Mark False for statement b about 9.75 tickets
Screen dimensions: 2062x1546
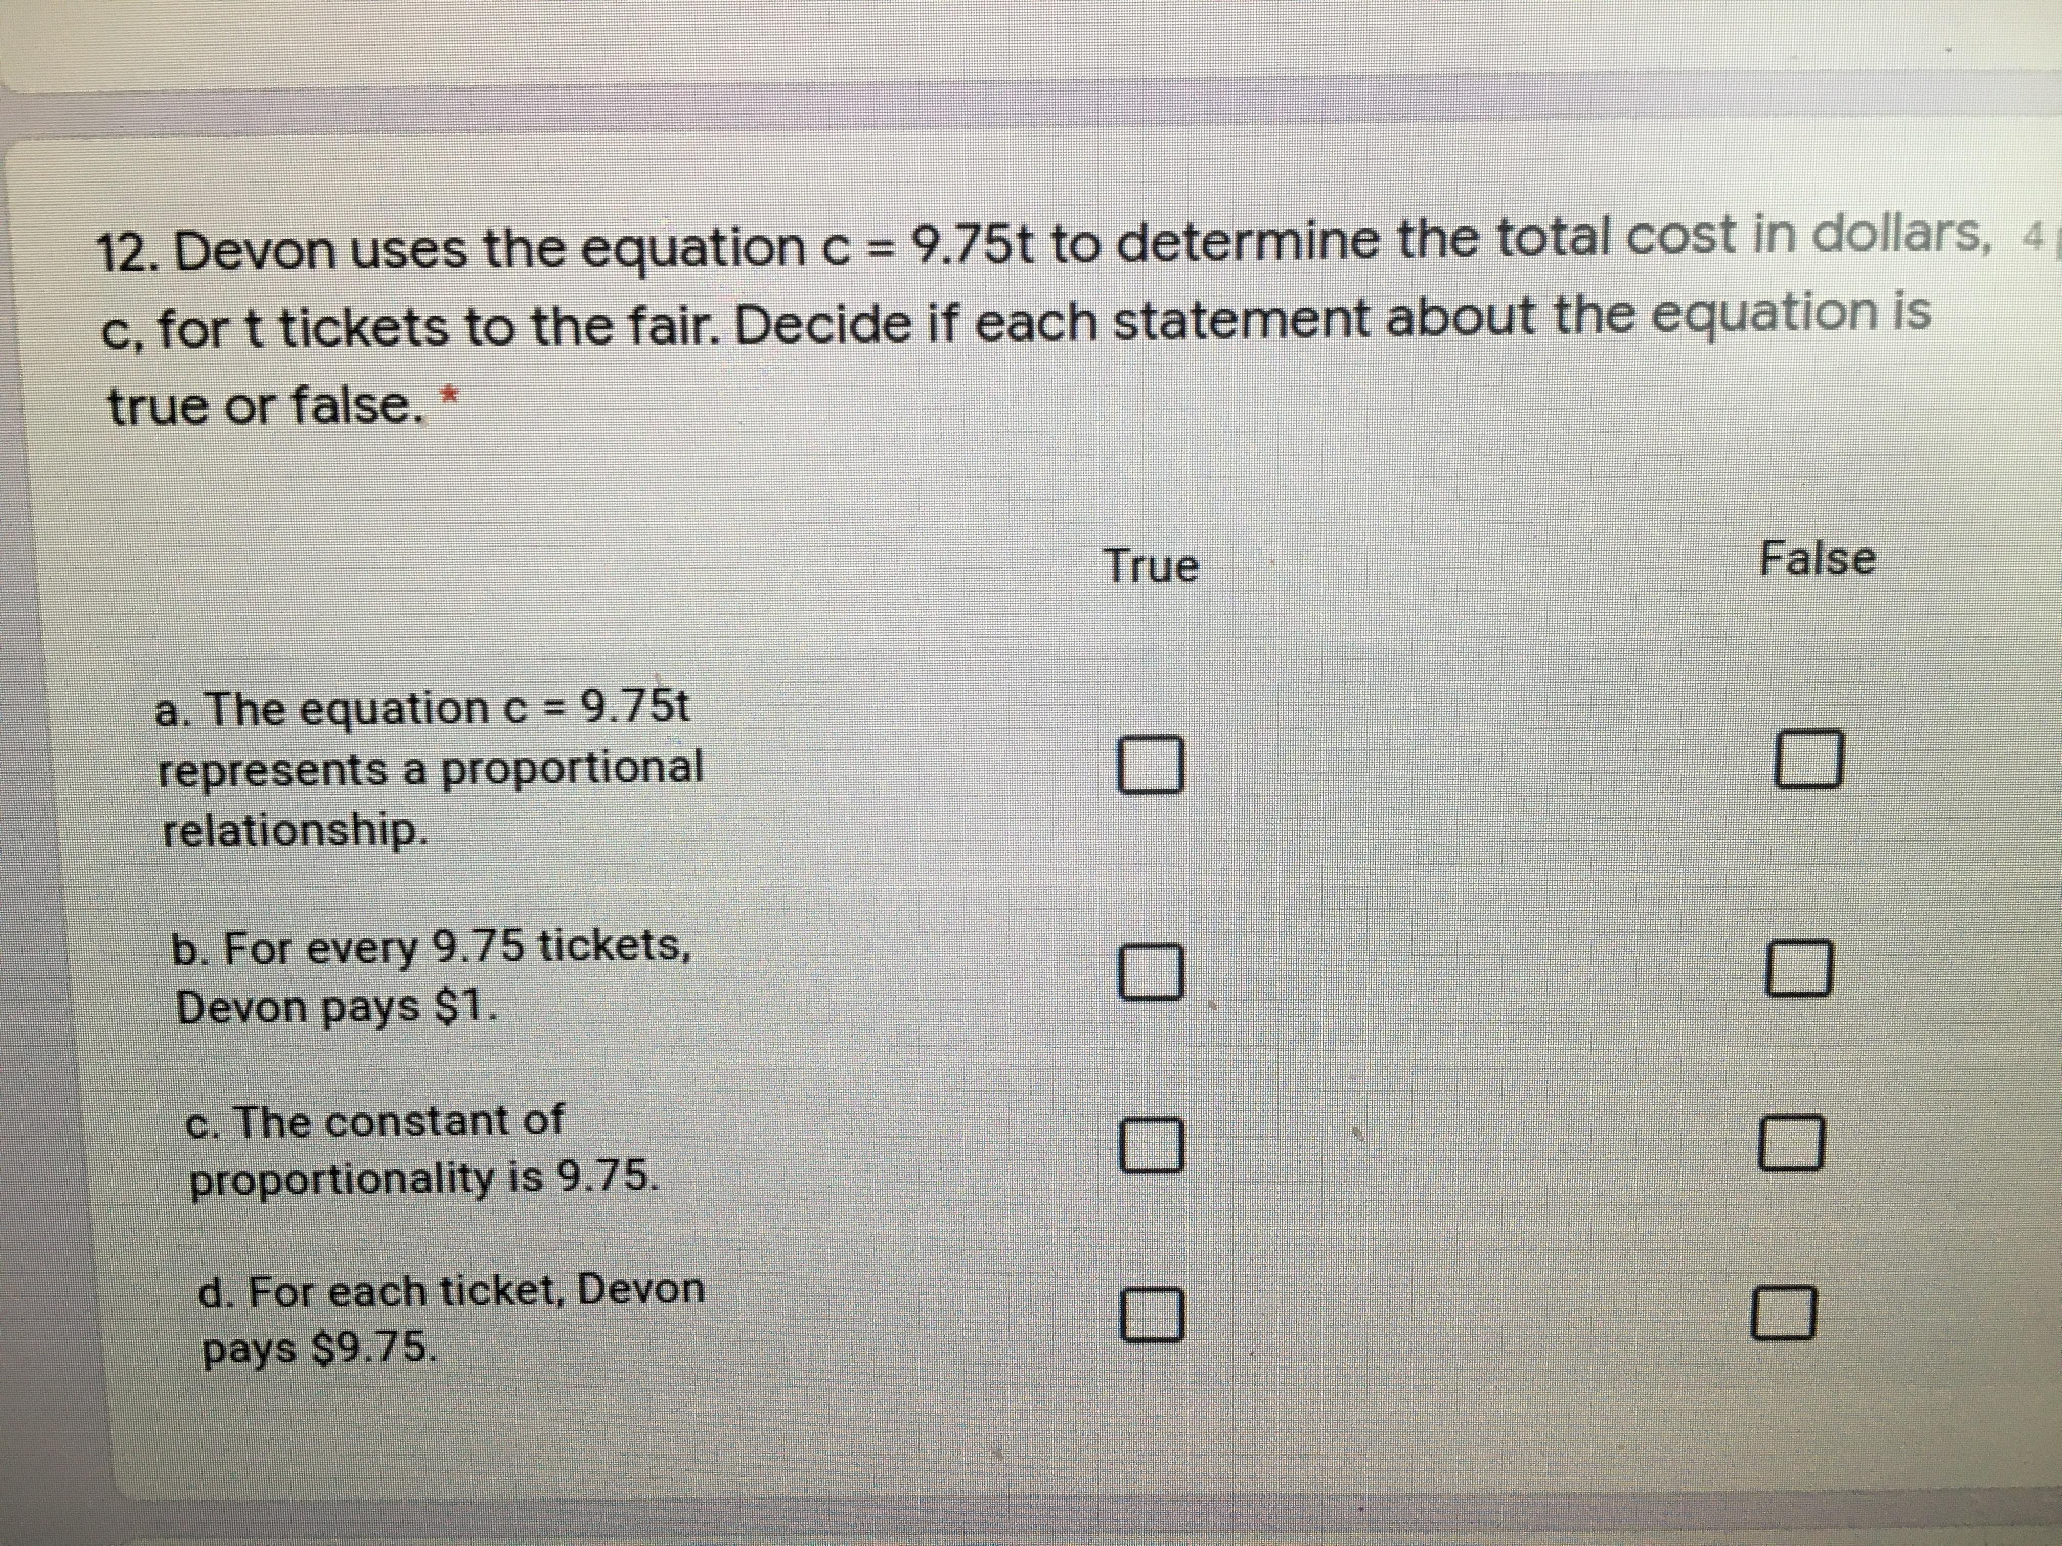pos(1800,968)
